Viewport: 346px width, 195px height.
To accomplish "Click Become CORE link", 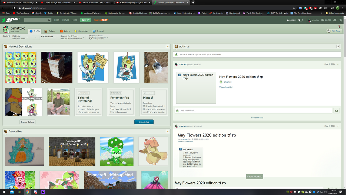I will tap(101, 20).
